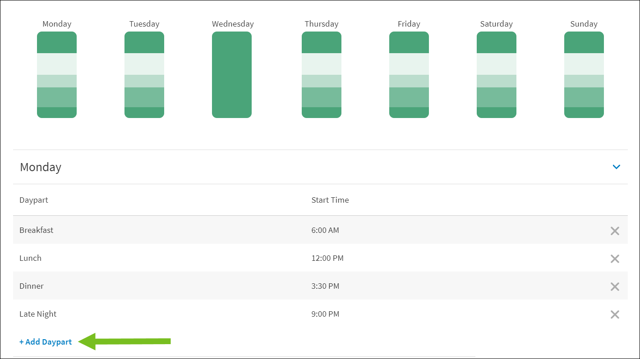Delete the Late Night daypart
The width and height of the screenshot is (640, 359).
(614, 315)
